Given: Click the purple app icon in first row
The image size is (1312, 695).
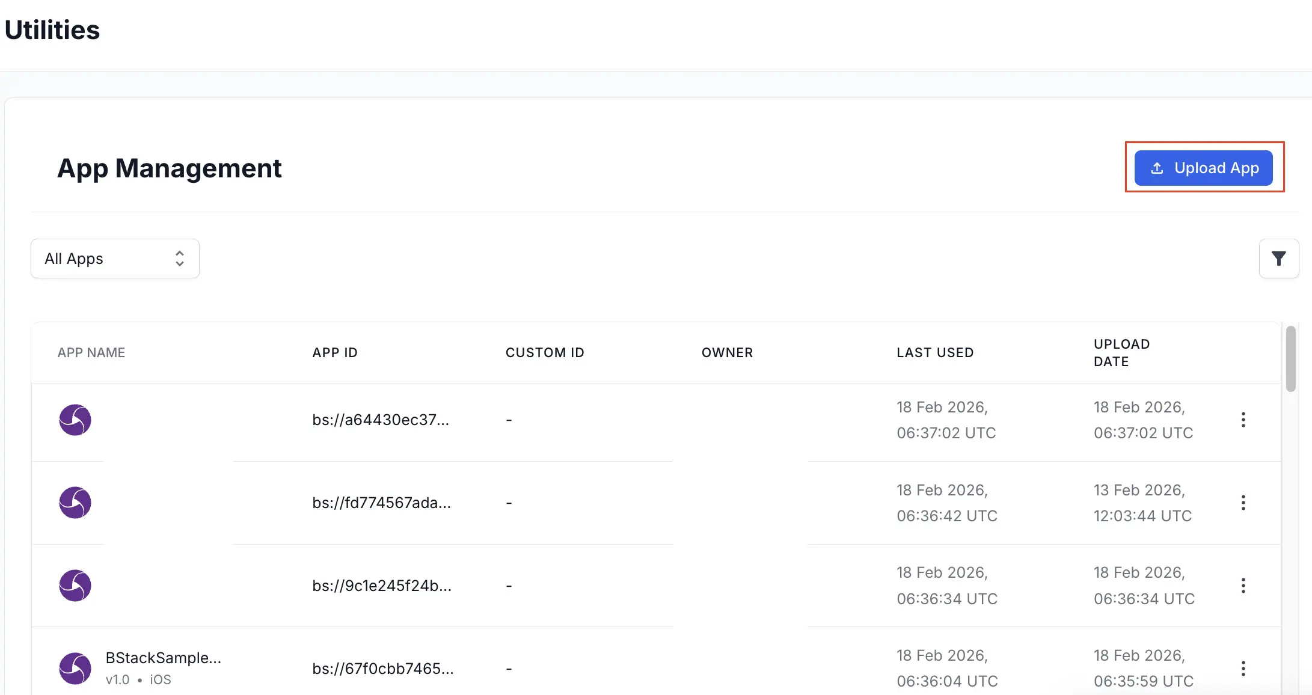Looking at the screenshot, I should (x=75, y=420).
